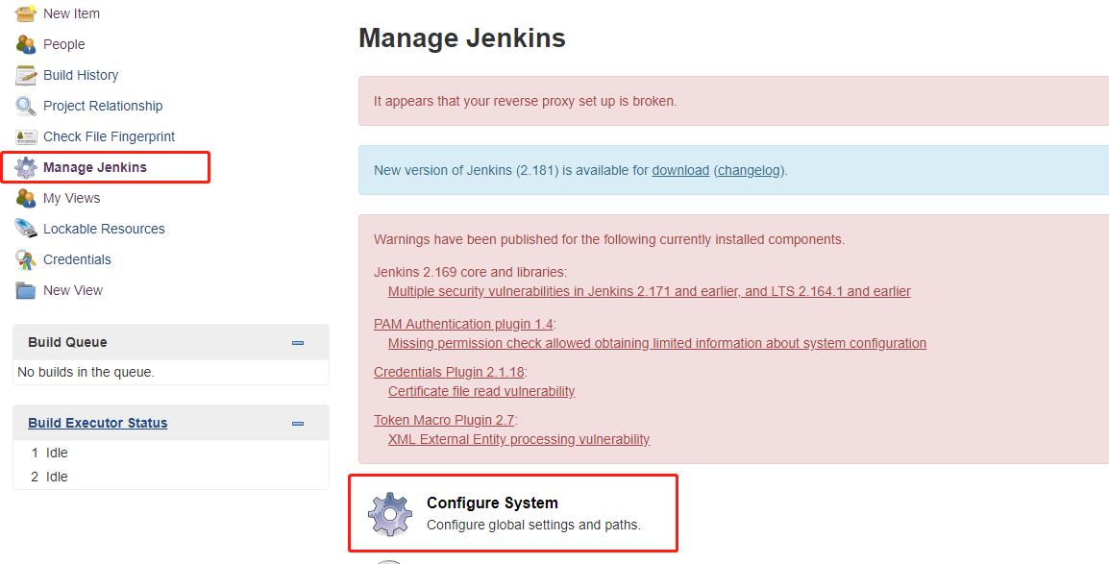Click executor 1 Idle row
This screenshot has width=1109, height=564.
[170, 453]
